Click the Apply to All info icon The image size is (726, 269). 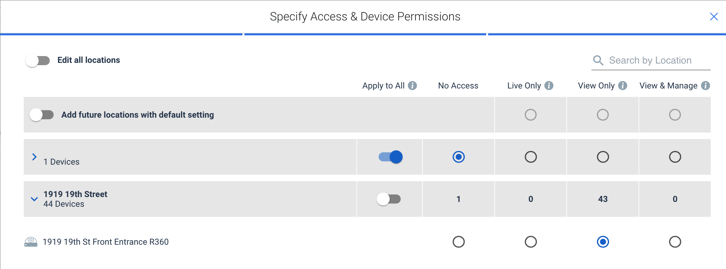412,86
